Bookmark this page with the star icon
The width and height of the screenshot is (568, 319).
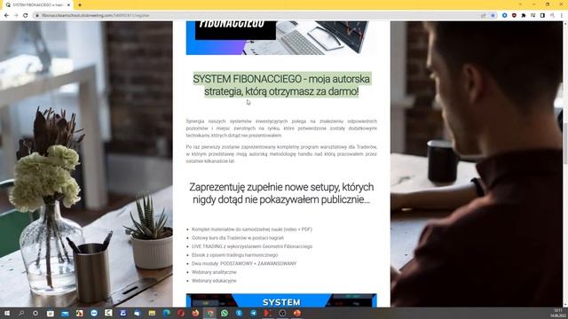click(x=493, y=16)
